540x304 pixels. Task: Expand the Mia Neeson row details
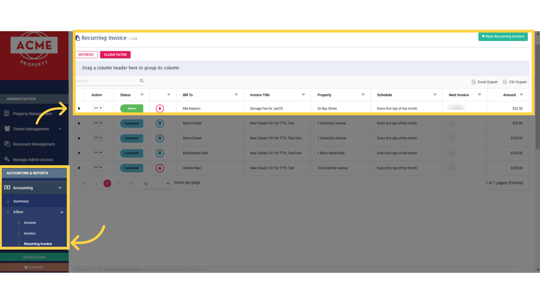click(x=79, y=108)
